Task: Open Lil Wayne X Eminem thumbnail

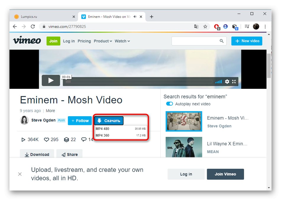Action: [184, 147]
